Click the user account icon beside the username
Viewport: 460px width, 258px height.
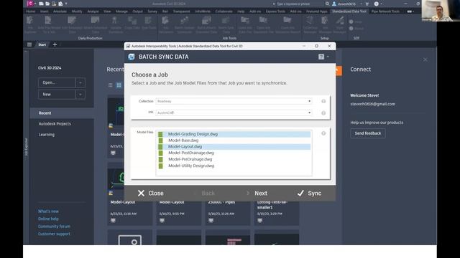point(334,4)
